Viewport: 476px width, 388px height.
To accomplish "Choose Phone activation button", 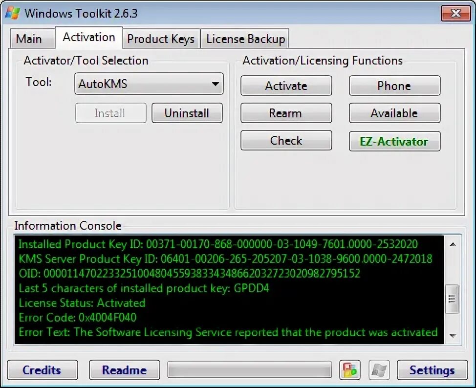I will pos(394,86).
